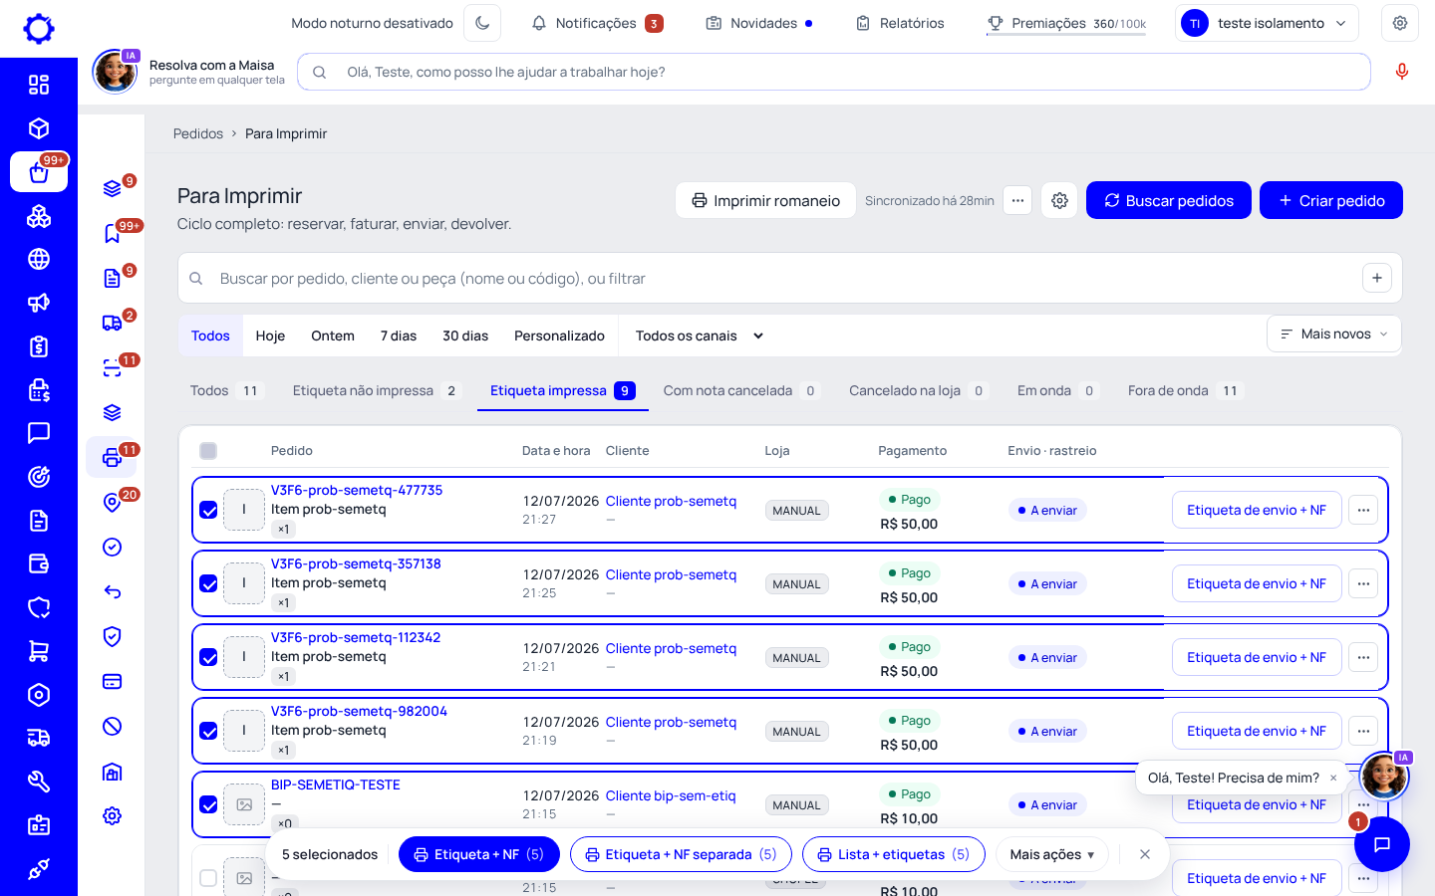This screenshot has height=896, width=1435.
Task: Open the megaphone marketing icon in the blue sidebar
Action: click(x=39, y=303)
